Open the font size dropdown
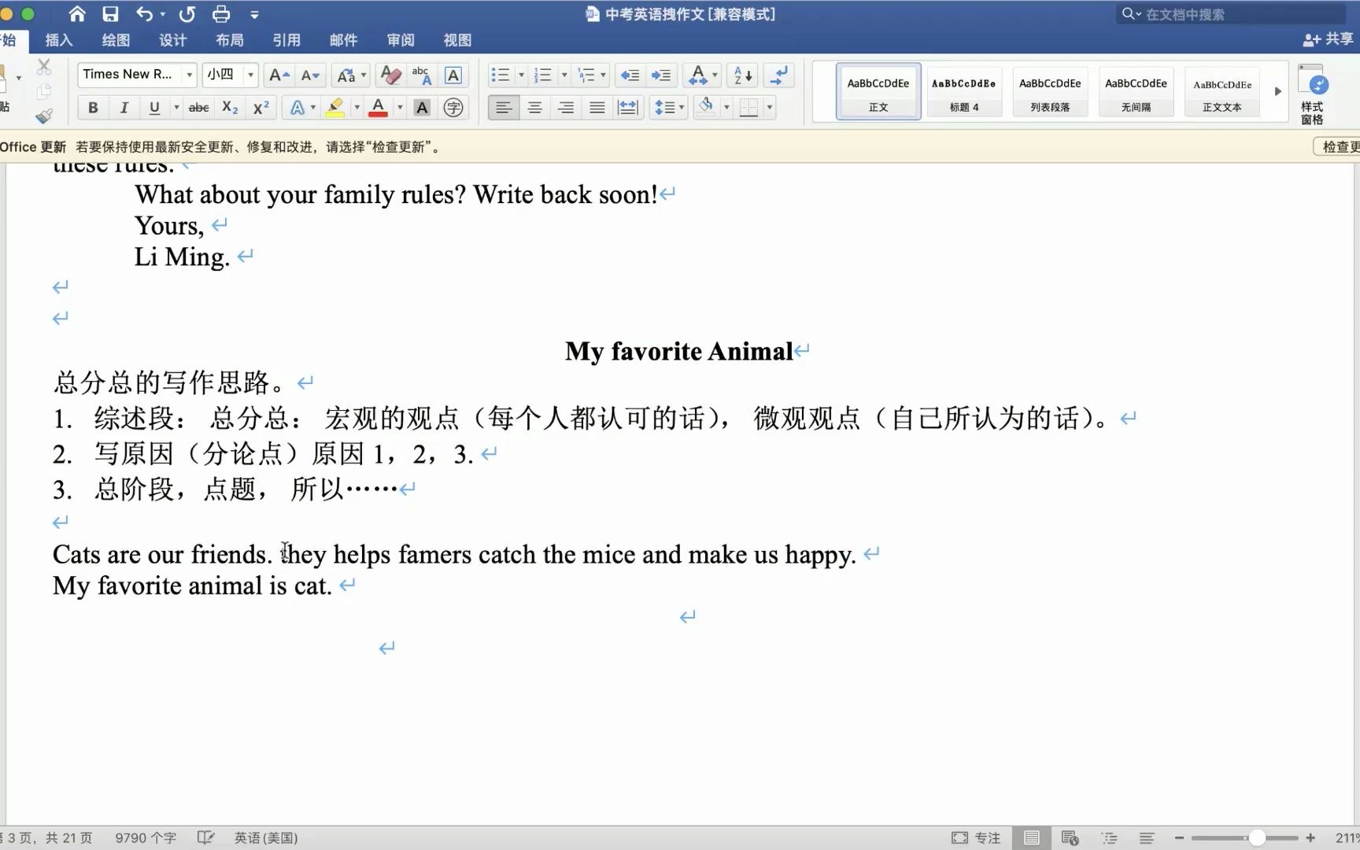The width and height of the screenshot is (1360, 850). pyautogui.click(x=250, y=75)
